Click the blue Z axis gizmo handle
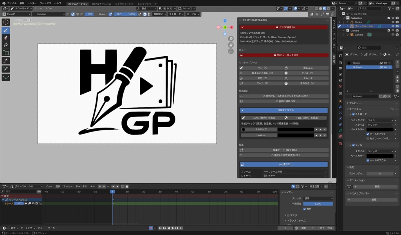This screenshot has width=401, height=235. pyautogui.click(x=225, y=21)
